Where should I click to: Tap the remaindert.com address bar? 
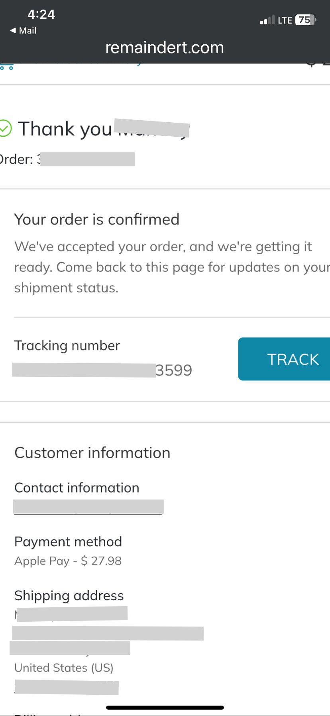click(165, 48)
